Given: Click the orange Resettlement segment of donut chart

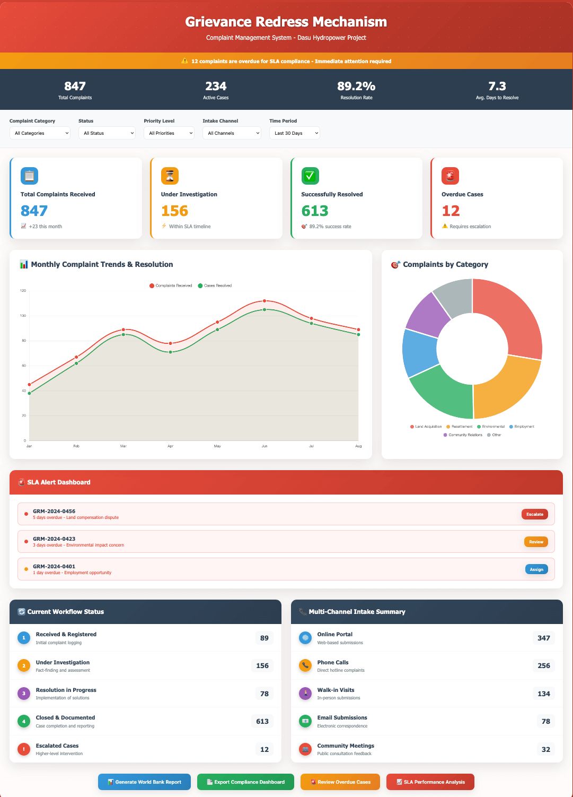Looking at the screenshot, I should (x=506, y=387).
